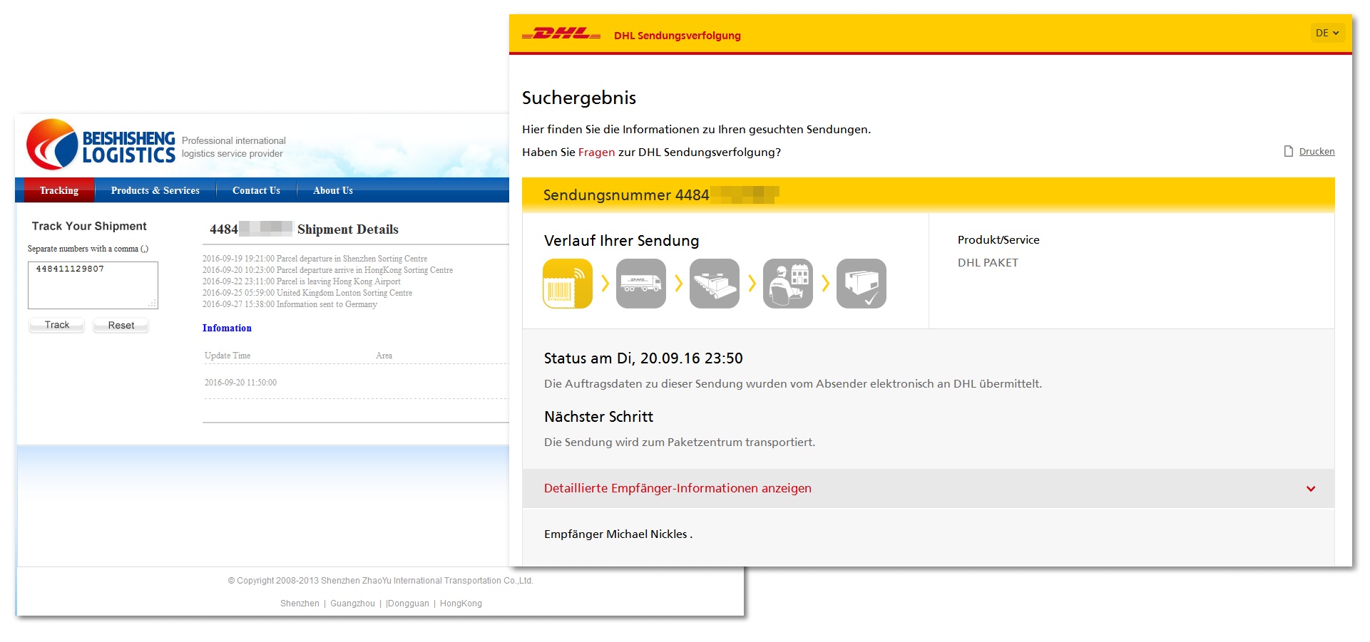Open the Tracking tab
Screen dimensions: 1370x642
pos(59,190)
